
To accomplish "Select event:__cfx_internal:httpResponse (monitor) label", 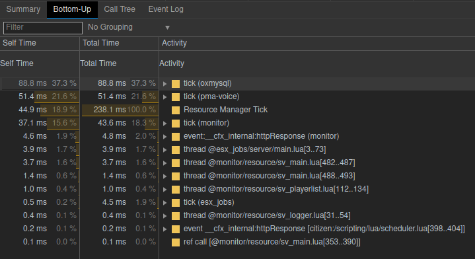I will point(261,136).
